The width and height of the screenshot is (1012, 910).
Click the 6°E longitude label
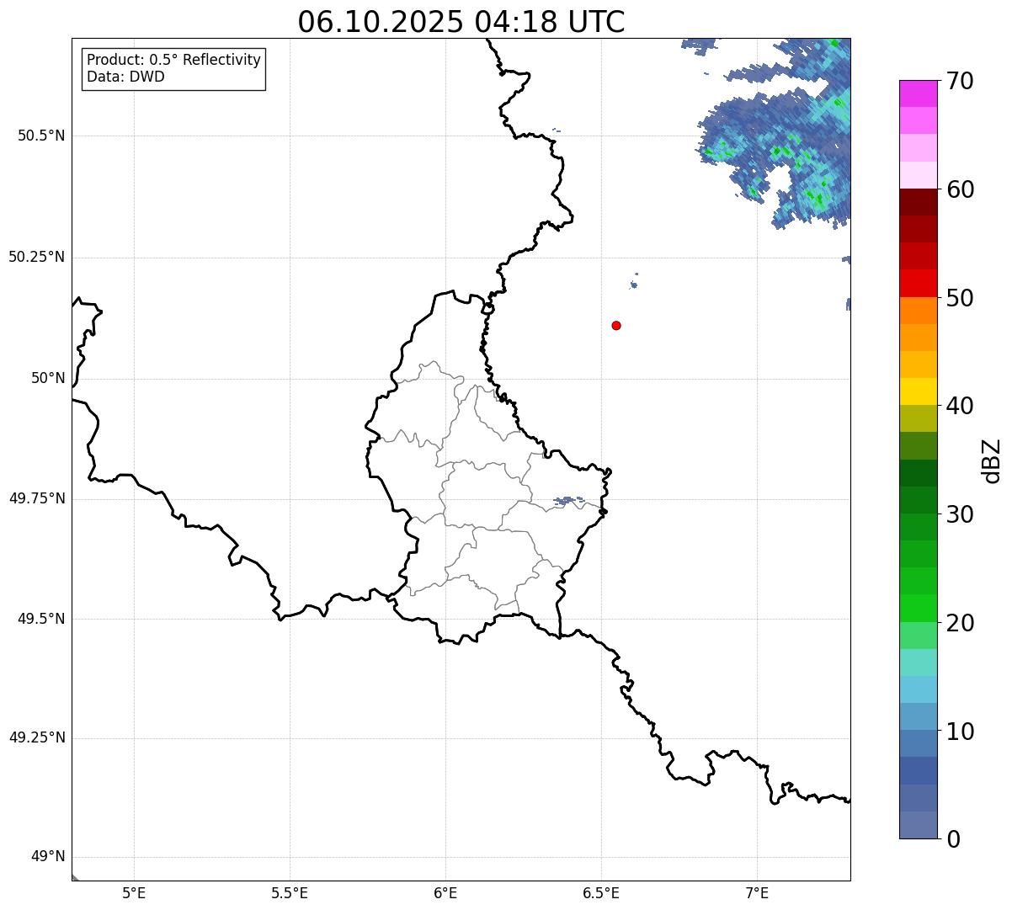pyautogui.click(x=445, y=893)
